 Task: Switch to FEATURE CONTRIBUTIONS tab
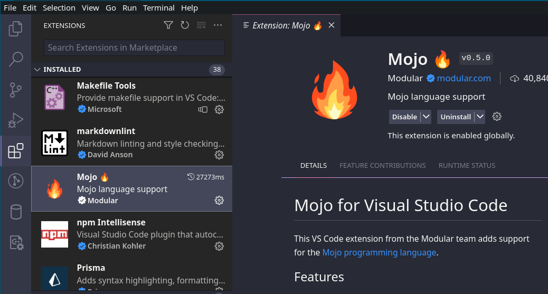pos(383,166)
